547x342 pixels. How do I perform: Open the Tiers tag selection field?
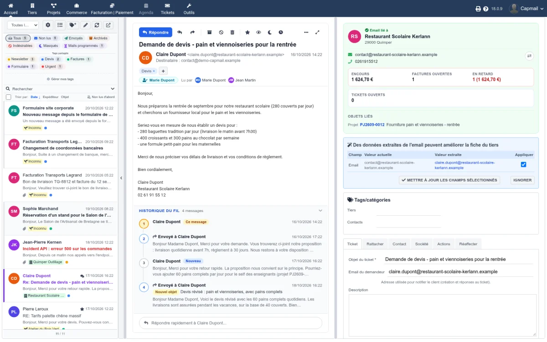click(x=408, y=211)
